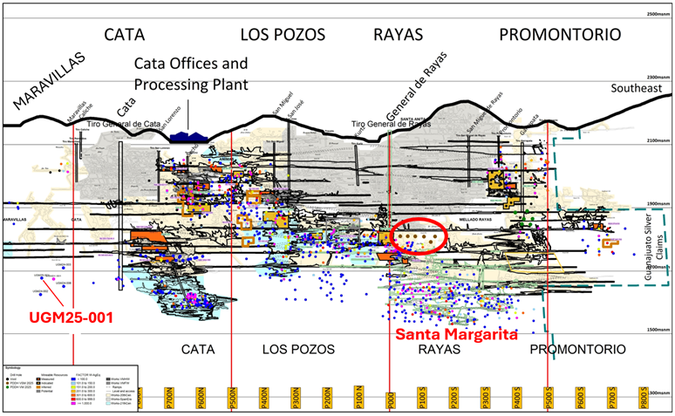Click the red Santa Margarita ellipse marker
The width and height of the screenshot is (675, 416).
[419, 235]
